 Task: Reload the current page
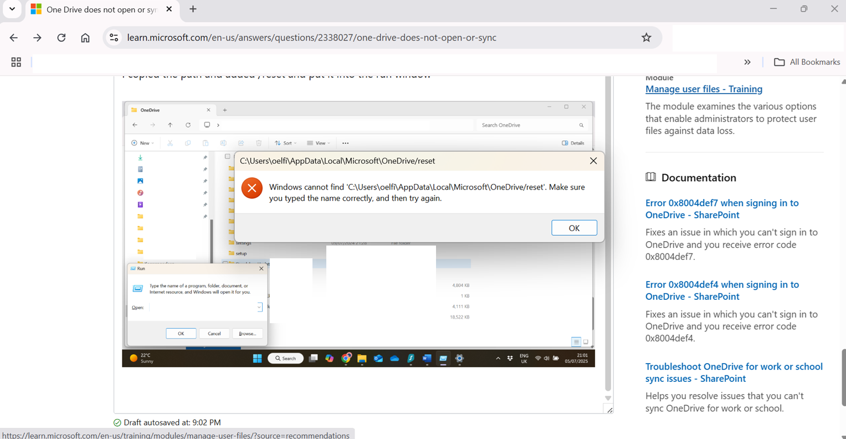[61, 38]
